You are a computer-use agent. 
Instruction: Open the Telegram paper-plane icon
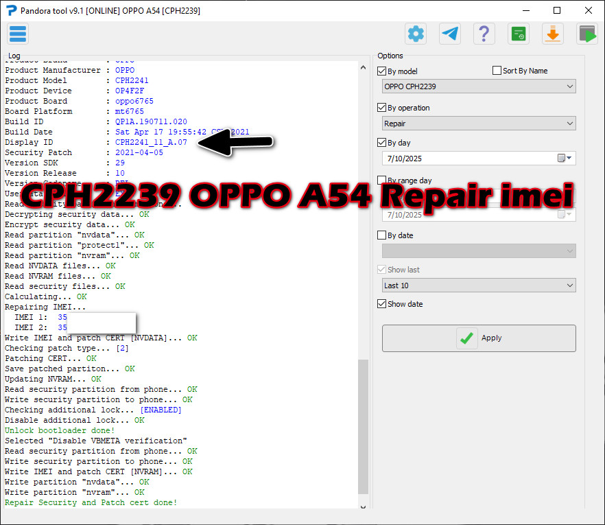tap(450, 34)
